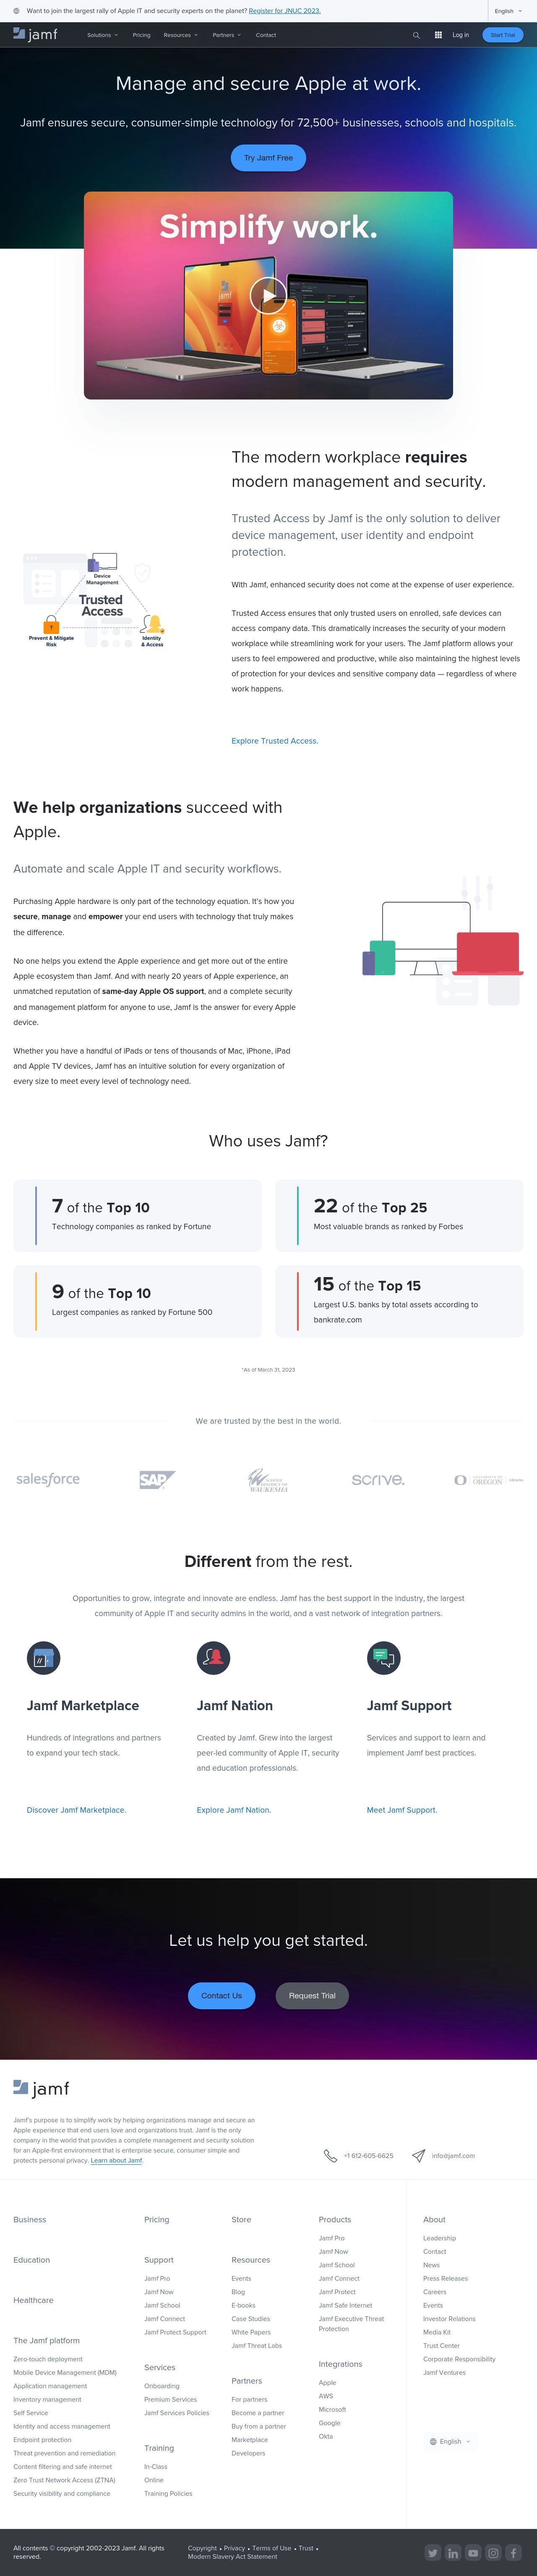Image resolution: width=537 pixels, height=2576 pixels.
Task: Open Jamf's Instagram icon in footer
Action: (492, 2552)
